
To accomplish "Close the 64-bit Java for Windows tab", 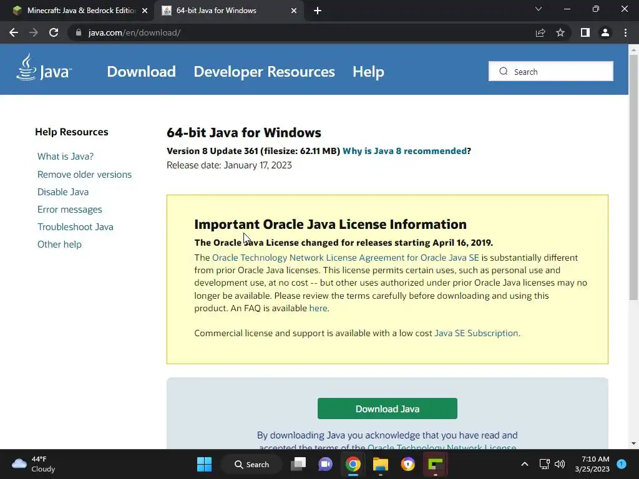I will click(294, 11).
